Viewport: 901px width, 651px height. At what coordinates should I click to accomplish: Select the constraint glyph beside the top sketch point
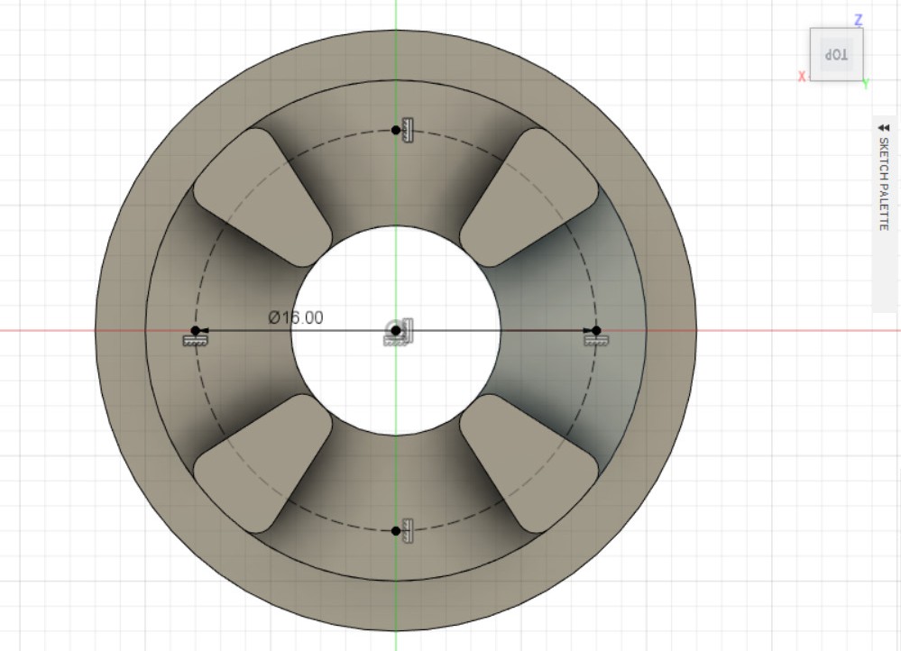point(409,130)
